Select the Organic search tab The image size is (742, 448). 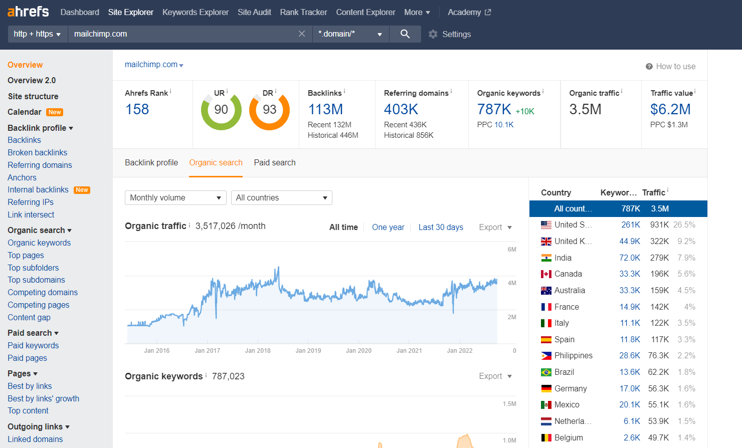coord(216,162)
